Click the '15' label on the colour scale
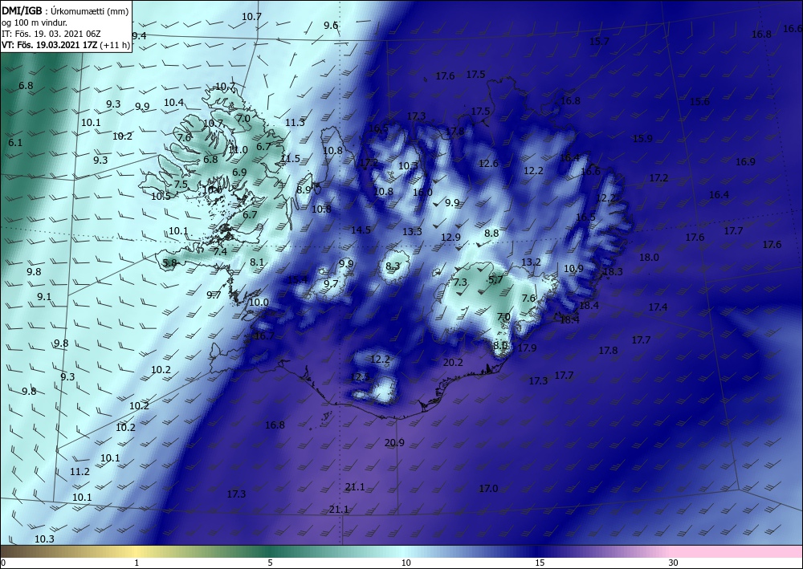The height and width of the screenshot is (569, 803). coord(540,563)
